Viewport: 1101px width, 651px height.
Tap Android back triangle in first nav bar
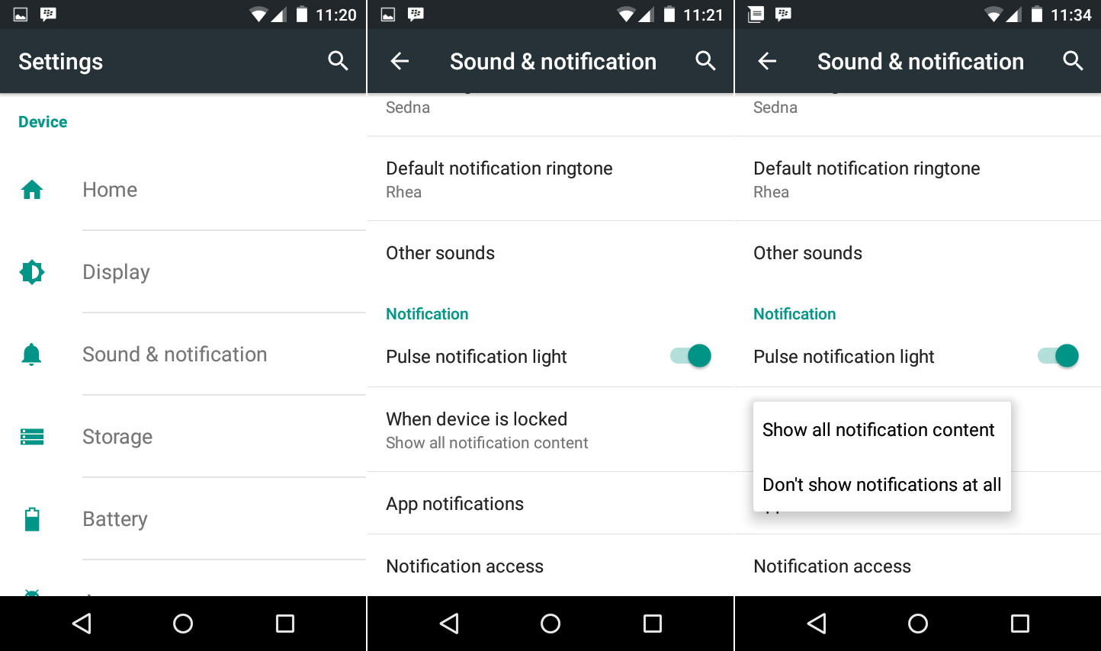(x=82, y=624)
